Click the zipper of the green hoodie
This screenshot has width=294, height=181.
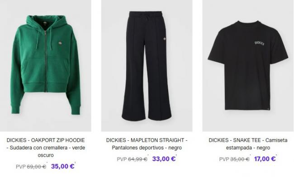click(x=46, y=61)
